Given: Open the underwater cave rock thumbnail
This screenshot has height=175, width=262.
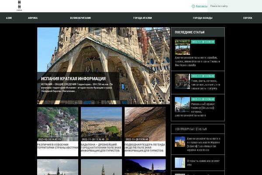Looking at the screenshot, I should [145, 124].
